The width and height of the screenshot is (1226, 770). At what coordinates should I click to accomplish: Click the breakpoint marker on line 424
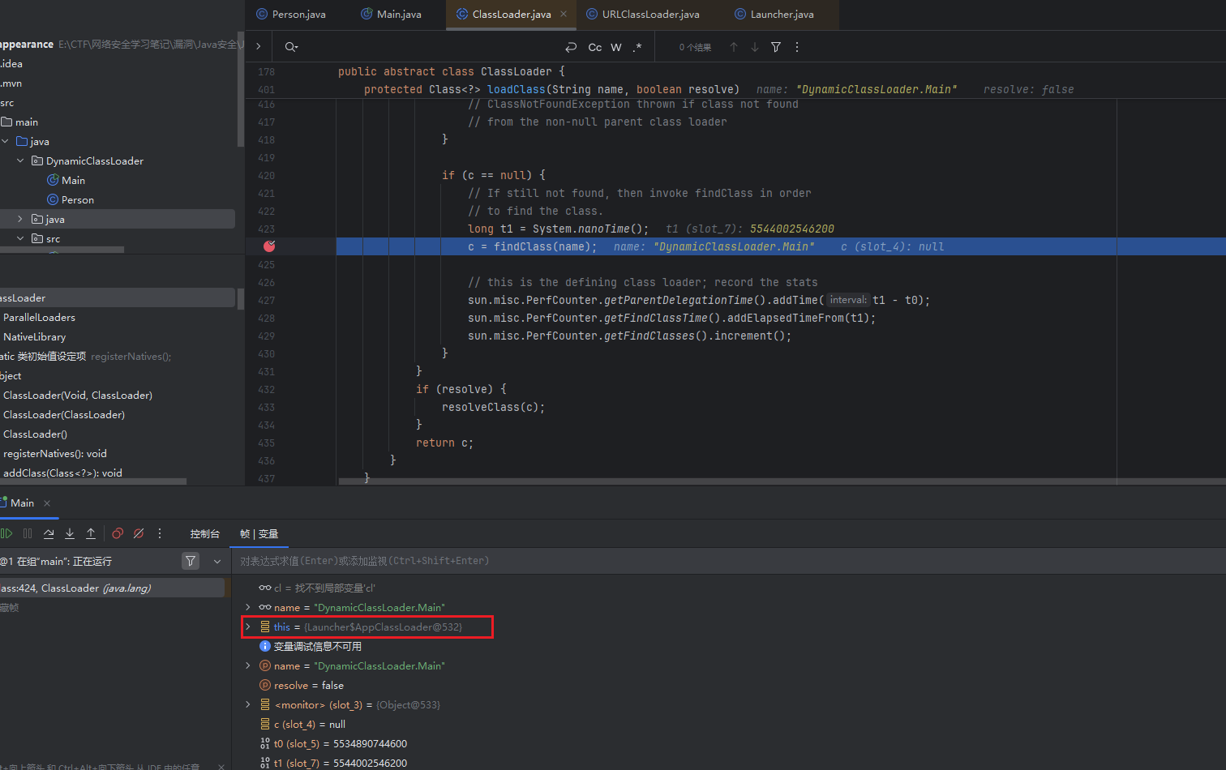[x=269, y=246]
